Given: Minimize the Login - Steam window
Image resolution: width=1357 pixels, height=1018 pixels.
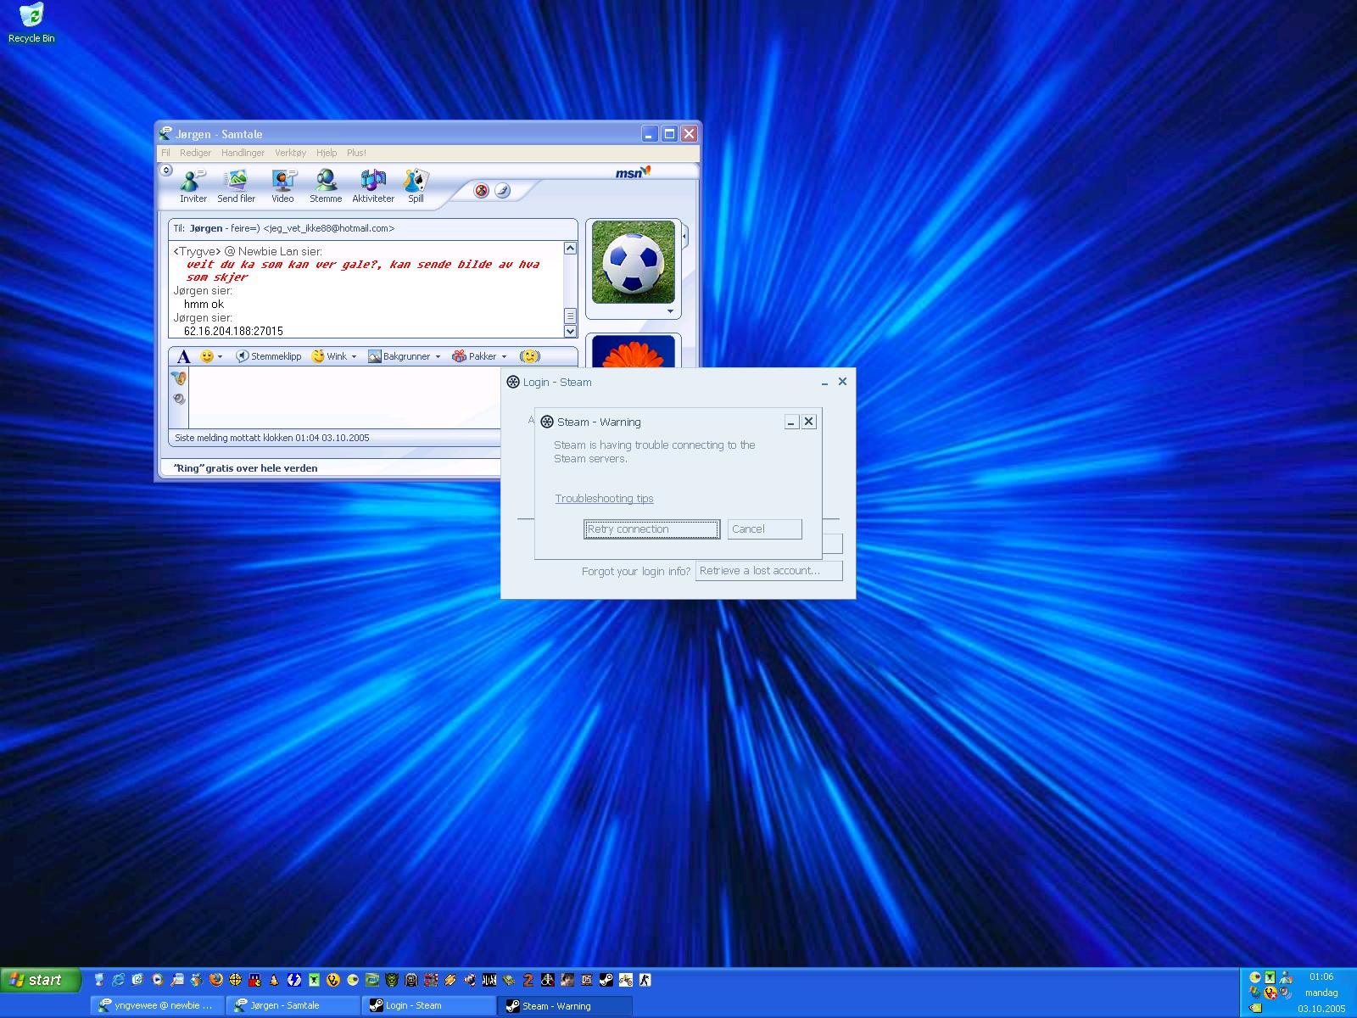Looking at the screenshot, I should pos(824,383).
